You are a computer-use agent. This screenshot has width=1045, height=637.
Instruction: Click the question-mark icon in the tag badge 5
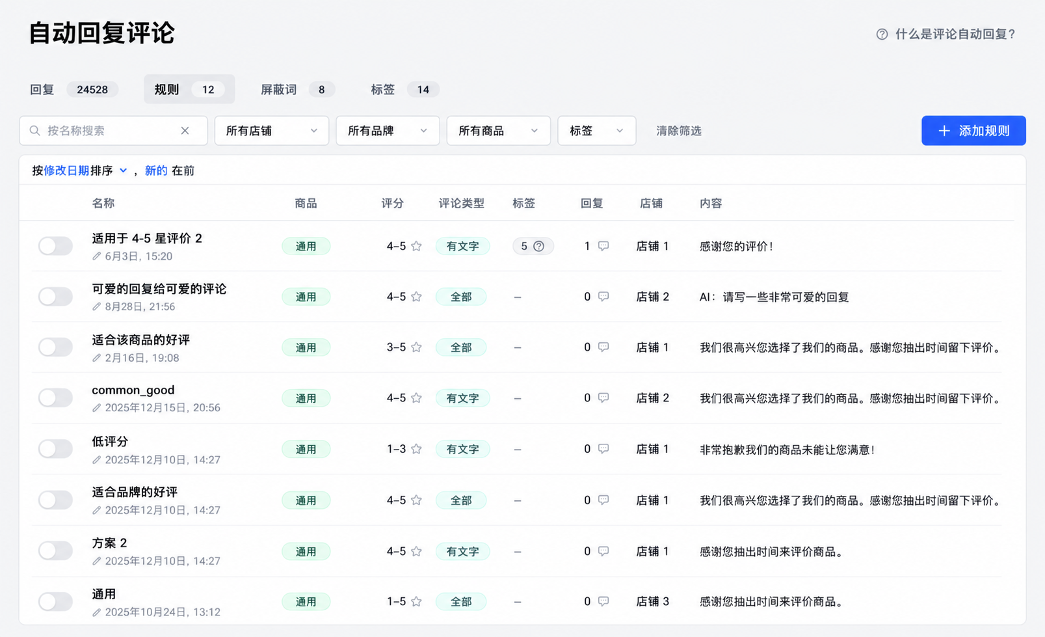[539, 246]
